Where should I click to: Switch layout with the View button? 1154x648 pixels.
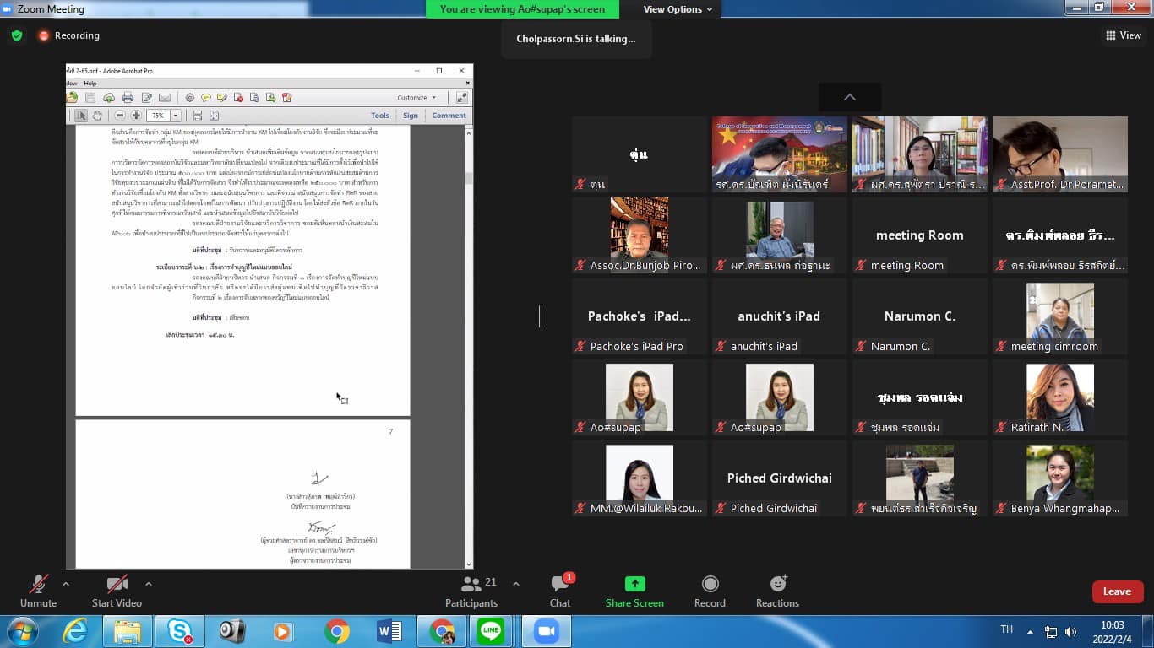coord(1123,35)
